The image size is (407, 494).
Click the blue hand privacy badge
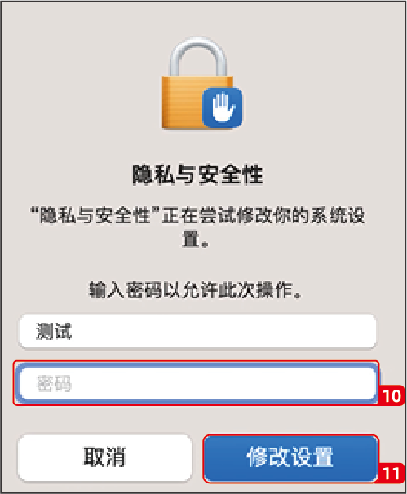pyautogui.click(x=222, y=108)
